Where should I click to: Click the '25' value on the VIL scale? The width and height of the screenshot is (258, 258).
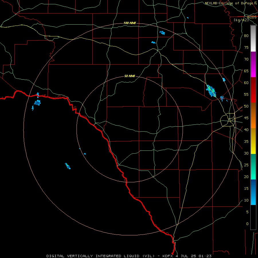click(246, 165)
